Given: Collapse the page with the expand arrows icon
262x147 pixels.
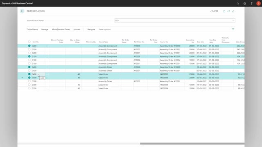Looking at the screenshot, I should pos(233,11).
